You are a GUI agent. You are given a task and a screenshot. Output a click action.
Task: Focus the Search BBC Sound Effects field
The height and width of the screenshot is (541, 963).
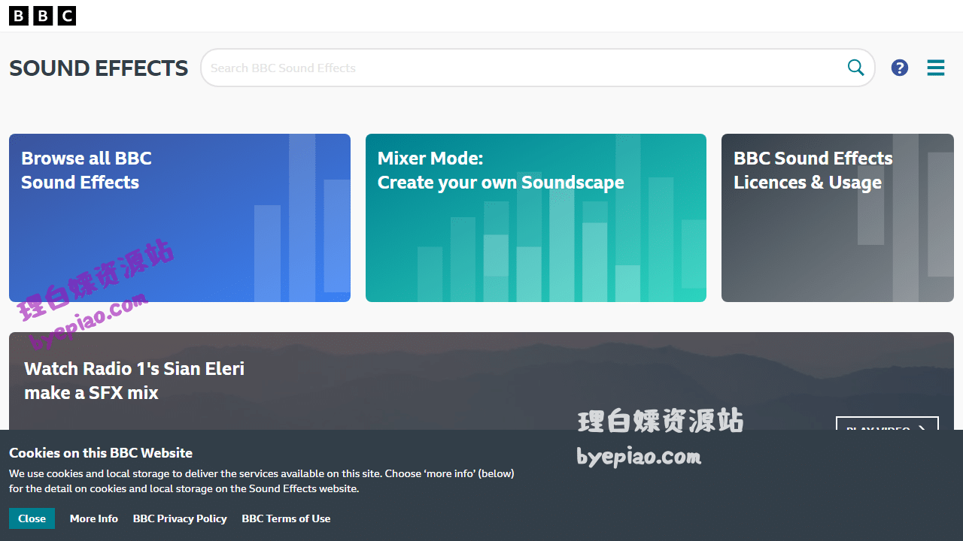pos(537,68)
